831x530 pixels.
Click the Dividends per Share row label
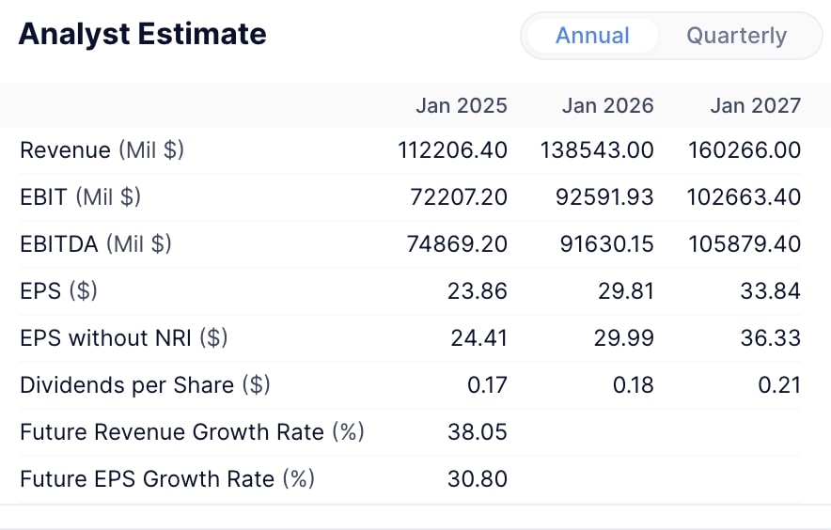[x=145, y=385]
